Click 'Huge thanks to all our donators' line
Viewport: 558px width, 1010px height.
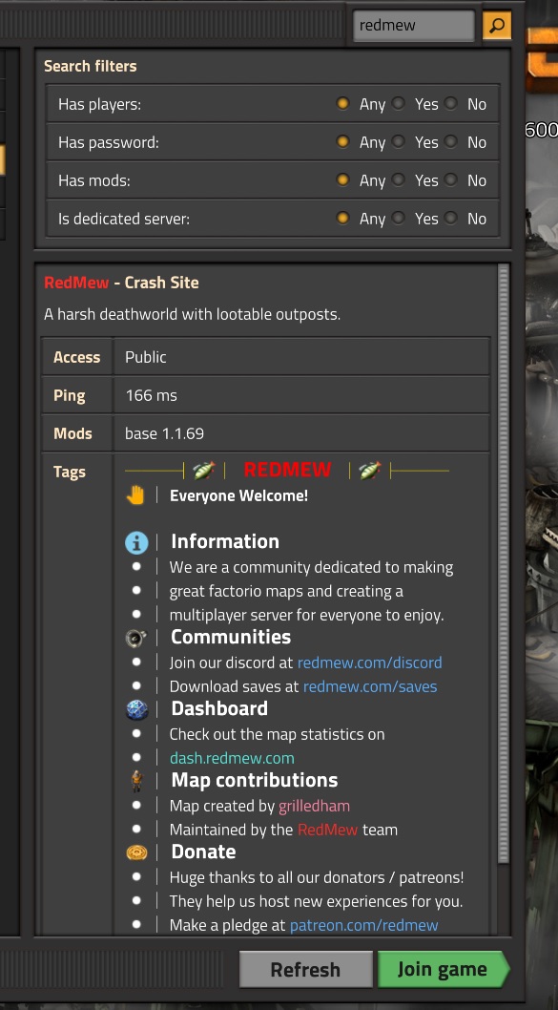pyautogui.click(x=317, y=877)
